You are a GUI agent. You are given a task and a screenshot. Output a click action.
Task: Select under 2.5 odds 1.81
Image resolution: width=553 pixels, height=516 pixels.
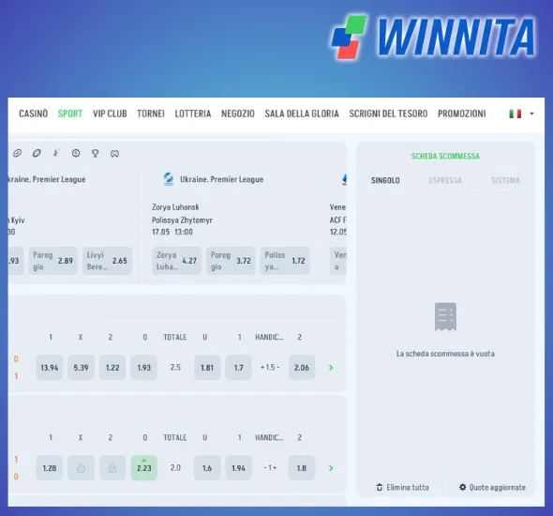[207, 368]
